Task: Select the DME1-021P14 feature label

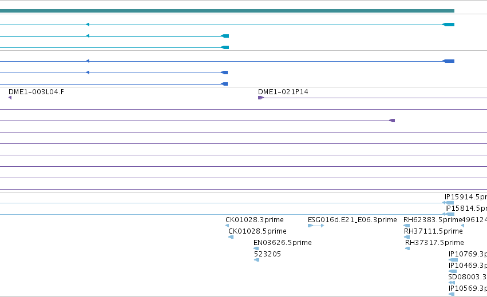Action: [283, 92]
